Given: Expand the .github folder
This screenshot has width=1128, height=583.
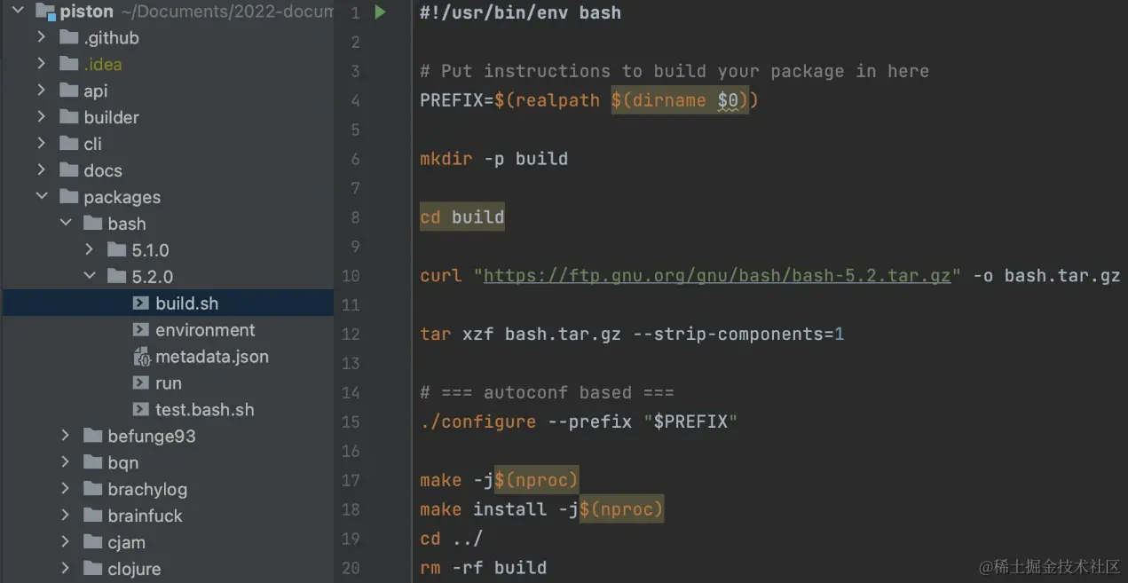Looking at the screenshot, I should pos(41,37).
